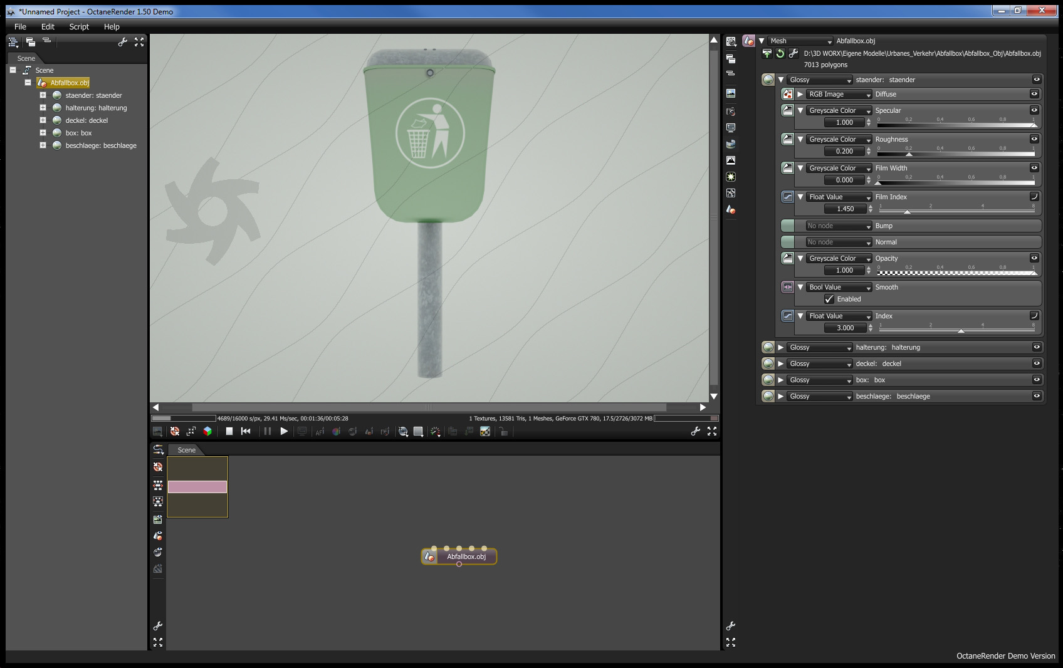Uncheck the Smooth Enabled checkbox
This screenshot has height=668, width=1063.
point(829,299)
